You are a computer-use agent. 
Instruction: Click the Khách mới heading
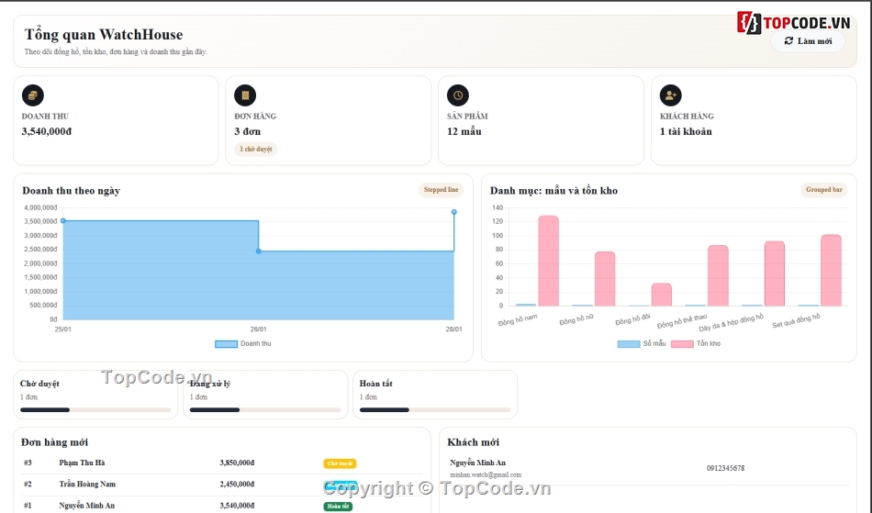(x=474, y=442)
